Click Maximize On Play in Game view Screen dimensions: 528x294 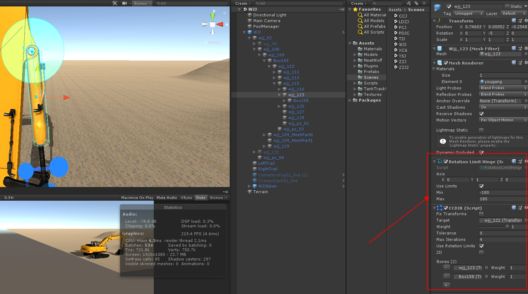137,197
